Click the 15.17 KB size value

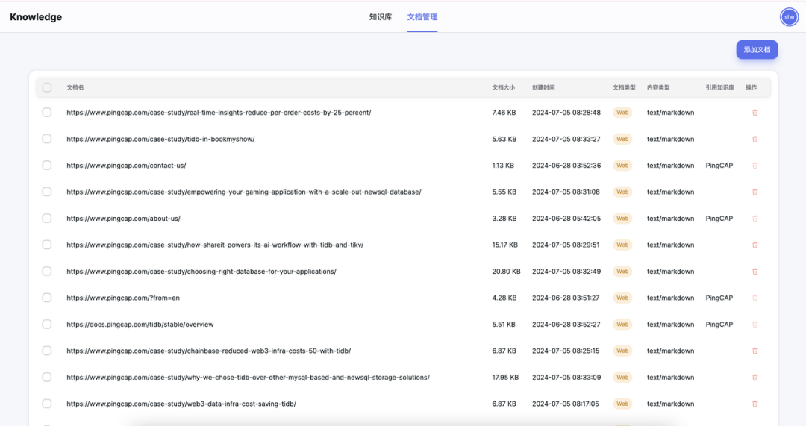click(504, 245)
